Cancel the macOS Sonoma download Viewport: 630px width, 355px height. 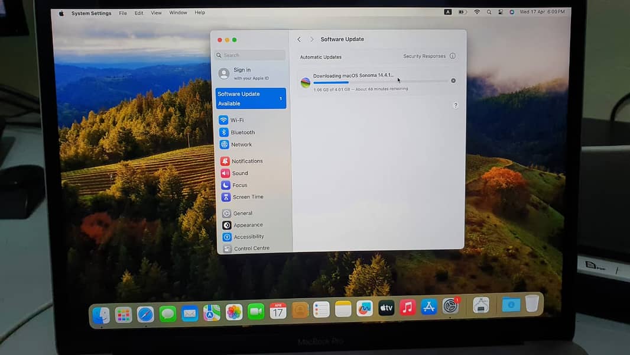click(453, 80)
